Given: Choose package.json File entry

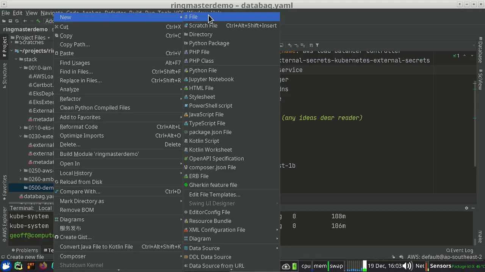Looking at the screenshot, I should (x=232, y=132).
